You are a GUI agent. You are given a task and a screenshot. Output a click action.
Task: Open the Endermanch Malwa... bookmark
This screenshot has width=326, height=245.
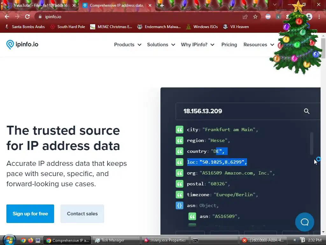(x=159, y=27)
